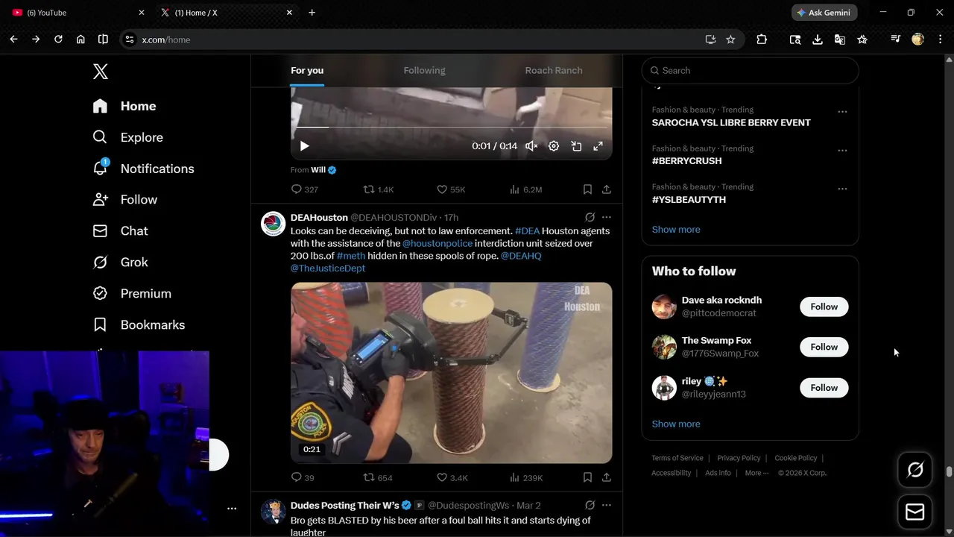The height and width of the screenshot is (537, 954).
Task: Go to Home in the sidebar
Action: [x=124, y=106]
